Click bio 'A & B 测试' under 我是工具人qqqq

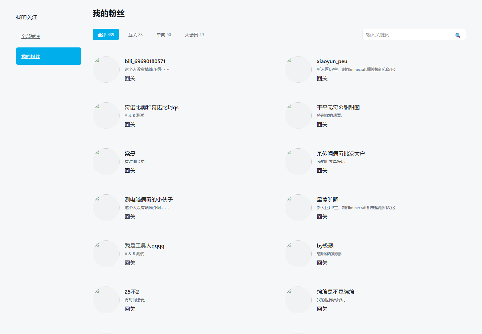tap(134, 254)
